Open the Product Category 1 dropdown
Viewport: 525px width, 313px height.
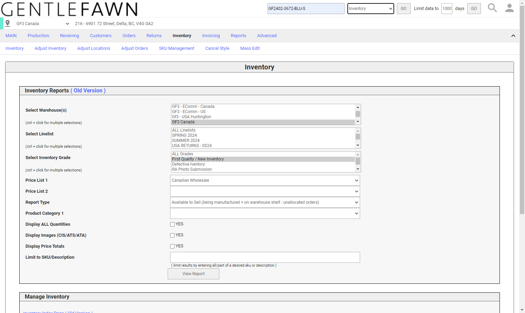pos(265,213)
